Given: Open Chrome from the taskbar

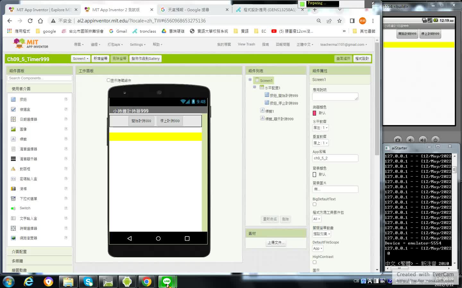Looking at the screenshot, I should pos(147,282).
